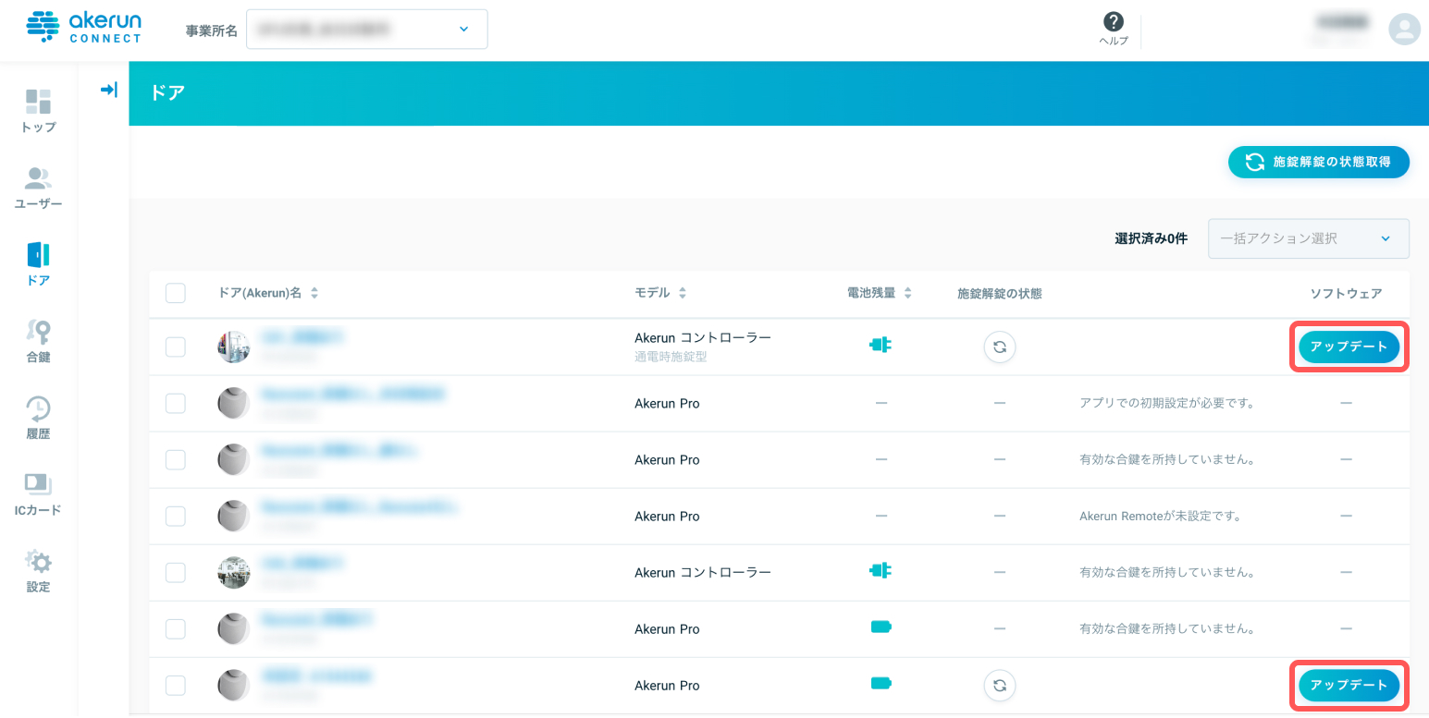Screen dimensions: 1429x718
Task: Click thumbnail of Akerun Remoteが未設定 row
Action: click(x=233, y=516)
